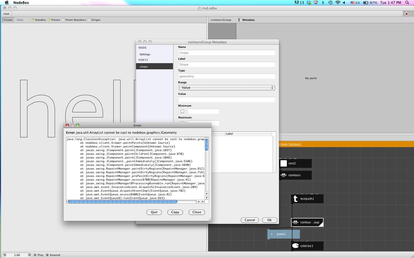This screenshot has height=258, width=414.
Task: Select the rect2 node in the network
Action: click(296, 163)
